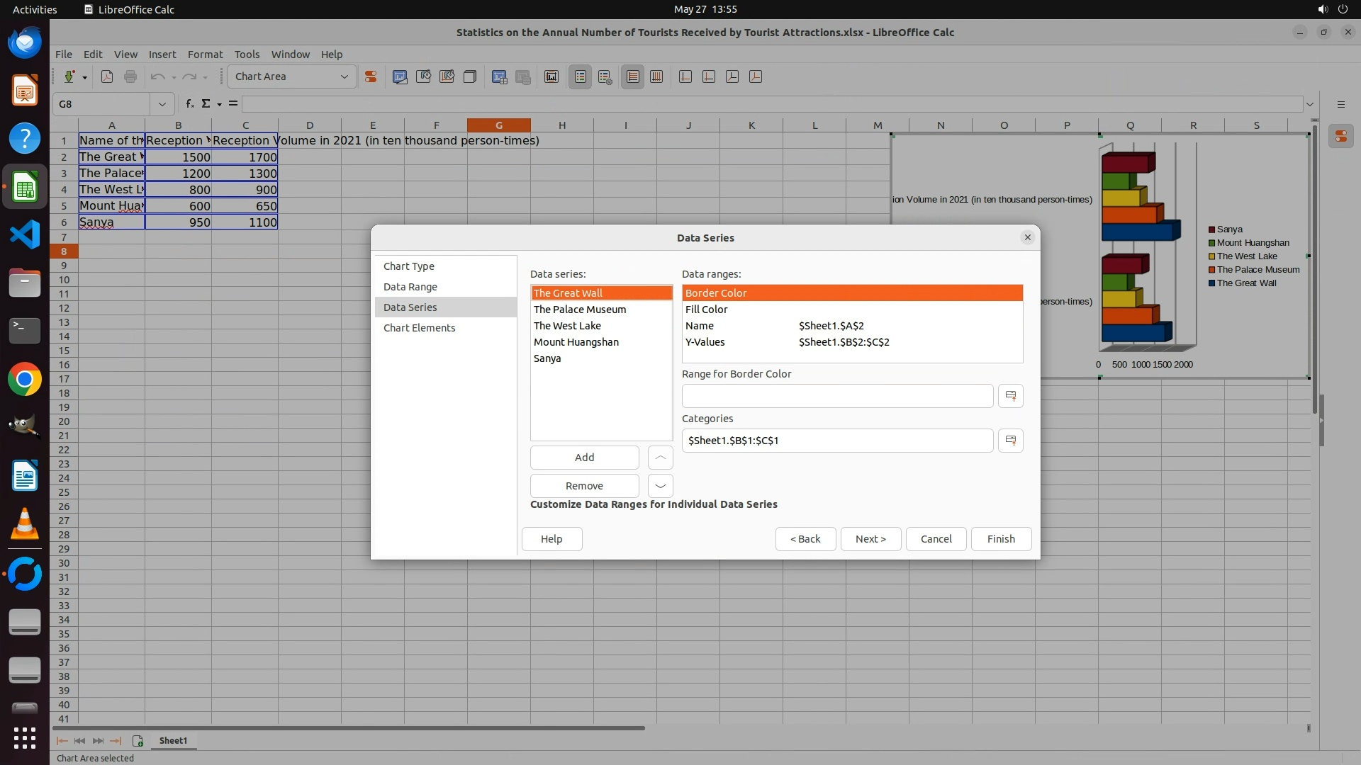This screenshot has height=765, width=1361.
Task: Move selected series down with arrow button
Action: pyautogui.click(x=660, y=486)
